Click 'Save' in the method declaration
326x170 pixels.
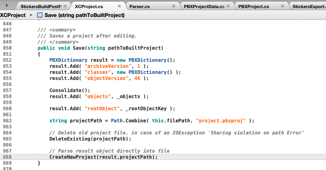79,48
